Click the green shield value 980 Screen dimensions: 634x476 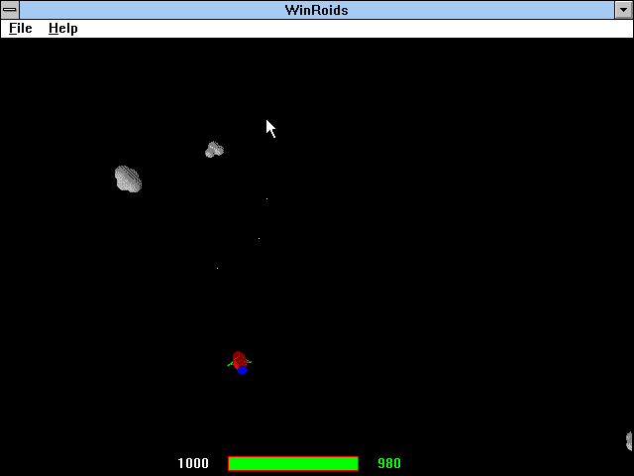(x=389, y=463)
